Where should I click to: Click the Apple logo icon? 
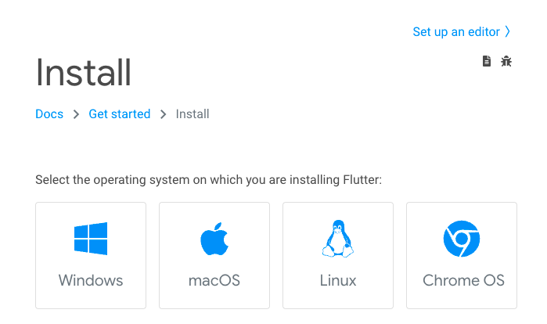[x=214, y=239]
